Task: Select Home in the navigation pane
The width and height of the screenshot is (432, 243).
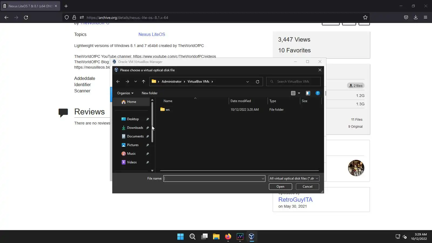Action: (x=131, y=102)
